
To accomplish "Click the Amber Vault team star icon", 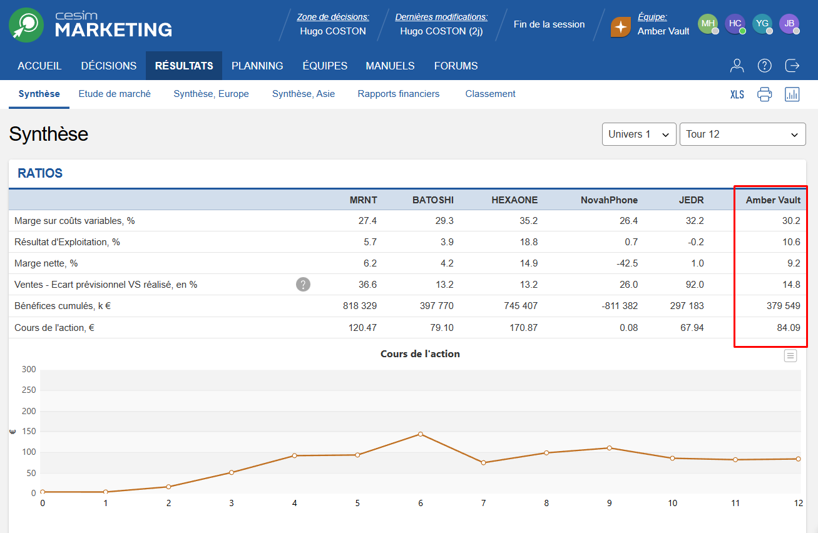I will pos(621,27).
